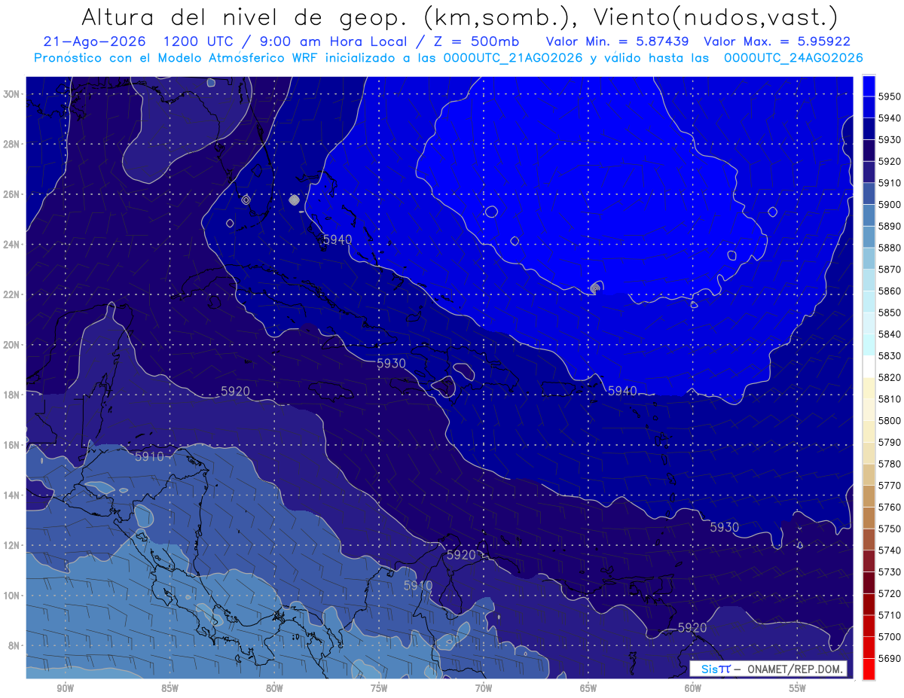Viewport: 904px width, 698px height.
Task: Click the '70W' longitude axis label
Action: [484, 688]
